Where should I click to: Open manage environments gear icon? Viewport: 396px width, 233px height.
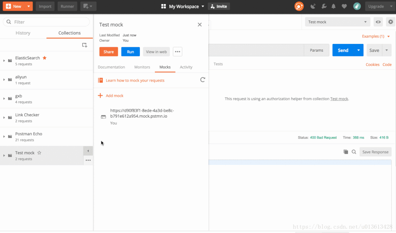pos(390,22)
